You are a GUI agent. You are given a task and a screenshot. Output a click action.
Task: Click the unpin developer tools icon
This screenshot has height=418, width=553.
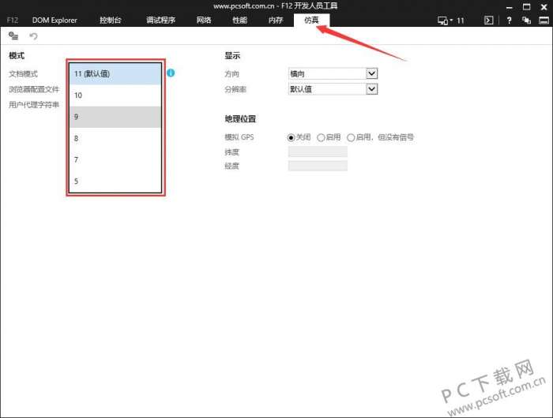click(x=527, y=21)
